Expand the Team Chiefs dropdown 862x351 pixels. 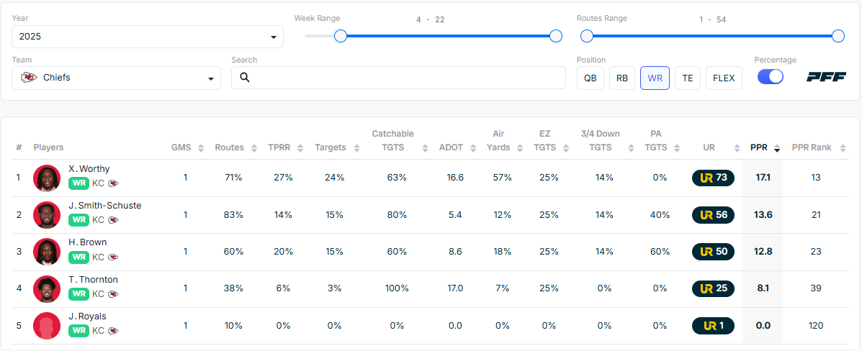click(x=116, y=78)
